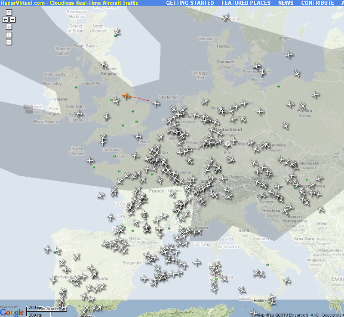Viewport: 344px width, 317px height.
Task: Pan the map right with arrow button
Action: pos(12,20)
